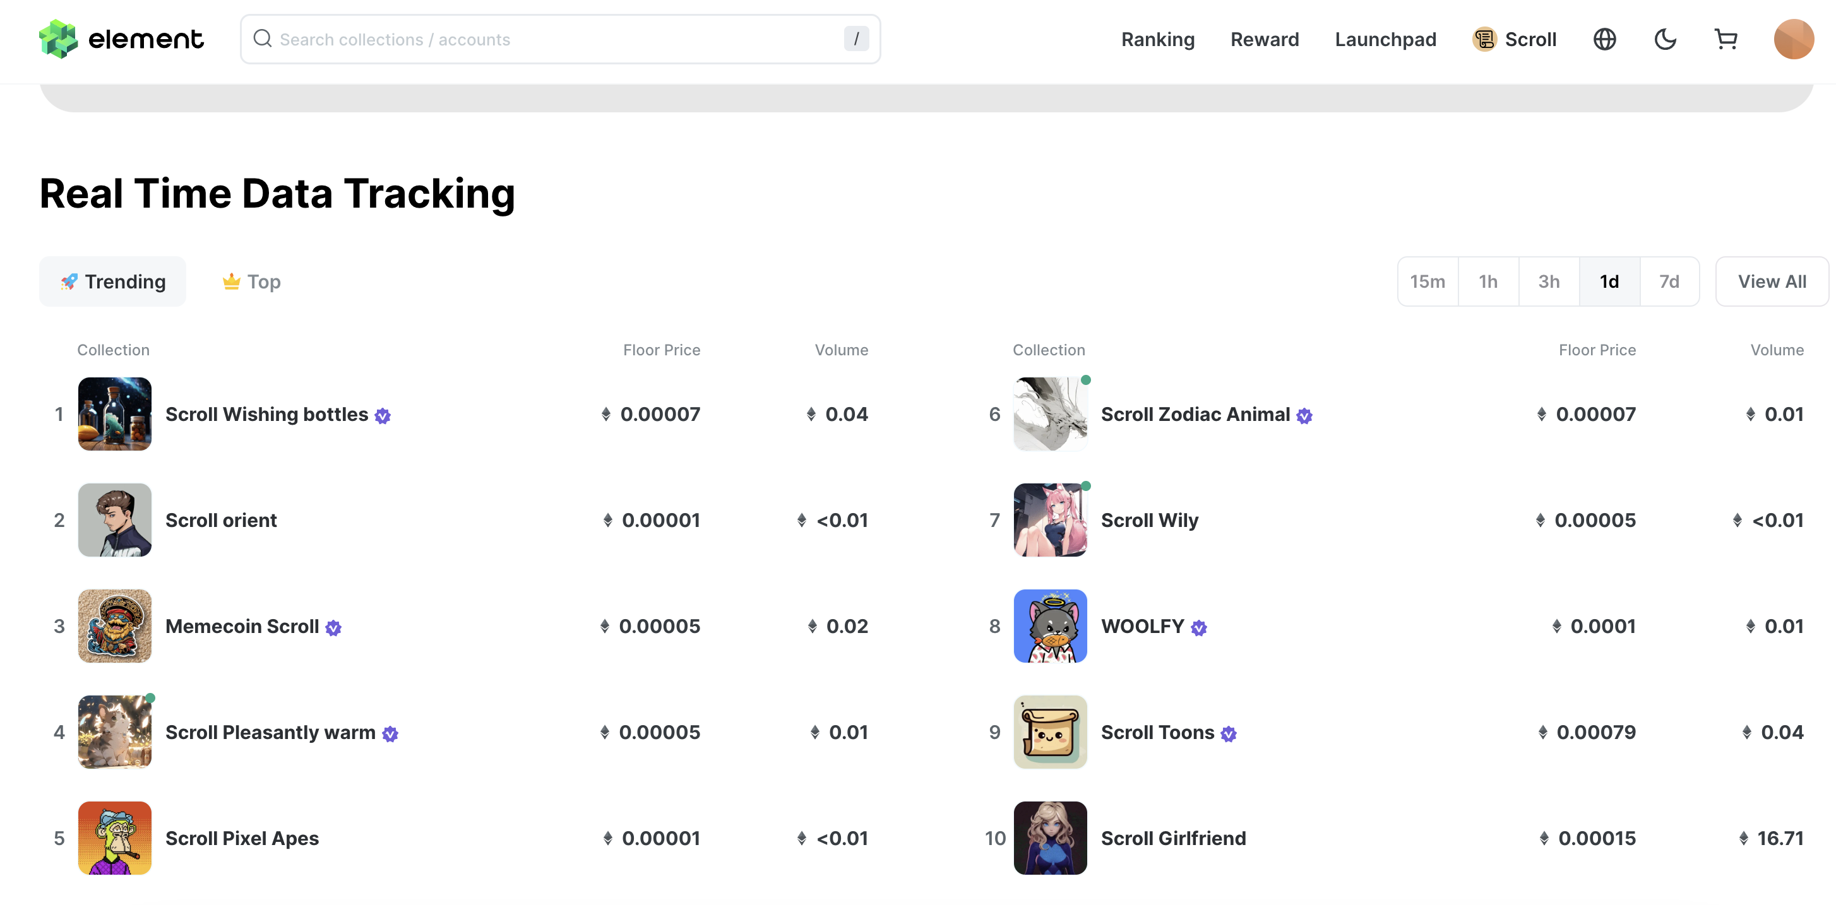Open Scroll Girlfriend collection name

(1173, 839)
